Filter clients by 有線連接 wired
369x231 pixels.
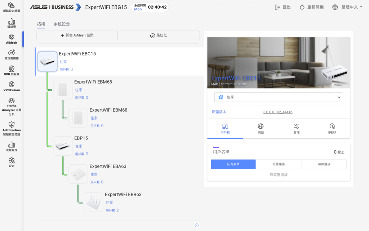point(279,164)
